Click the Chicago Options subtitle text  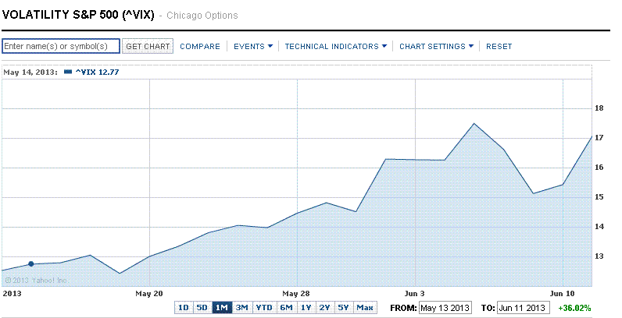click(202, 16)
